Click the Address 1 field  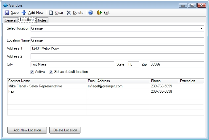[x=117, y=48]
